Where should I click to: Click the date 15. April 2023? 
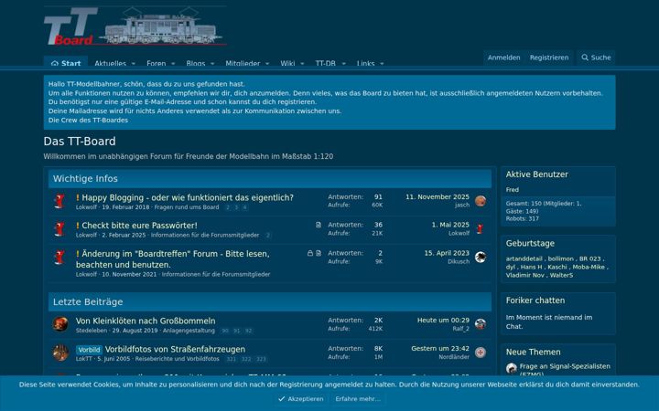tap(447, 253)
